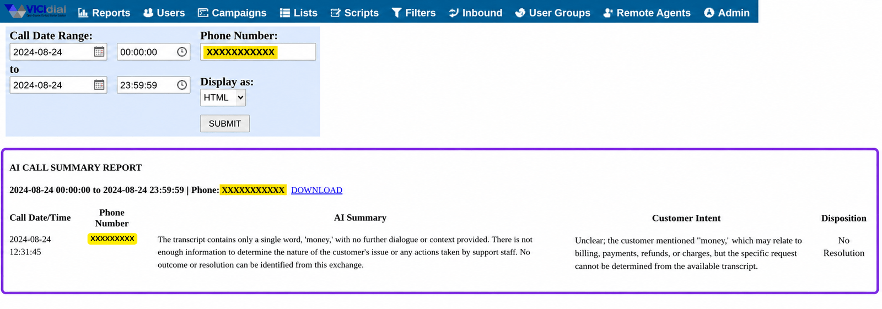Image resolution: width=882 pixels, height=309 pixels.
Task: Open the Campaigns menu
Action: [x=232, y=13]
